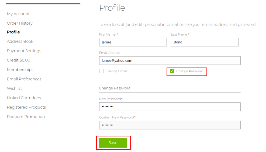
Task: Open the Address Book link
Action: click(x=20, y=41)
